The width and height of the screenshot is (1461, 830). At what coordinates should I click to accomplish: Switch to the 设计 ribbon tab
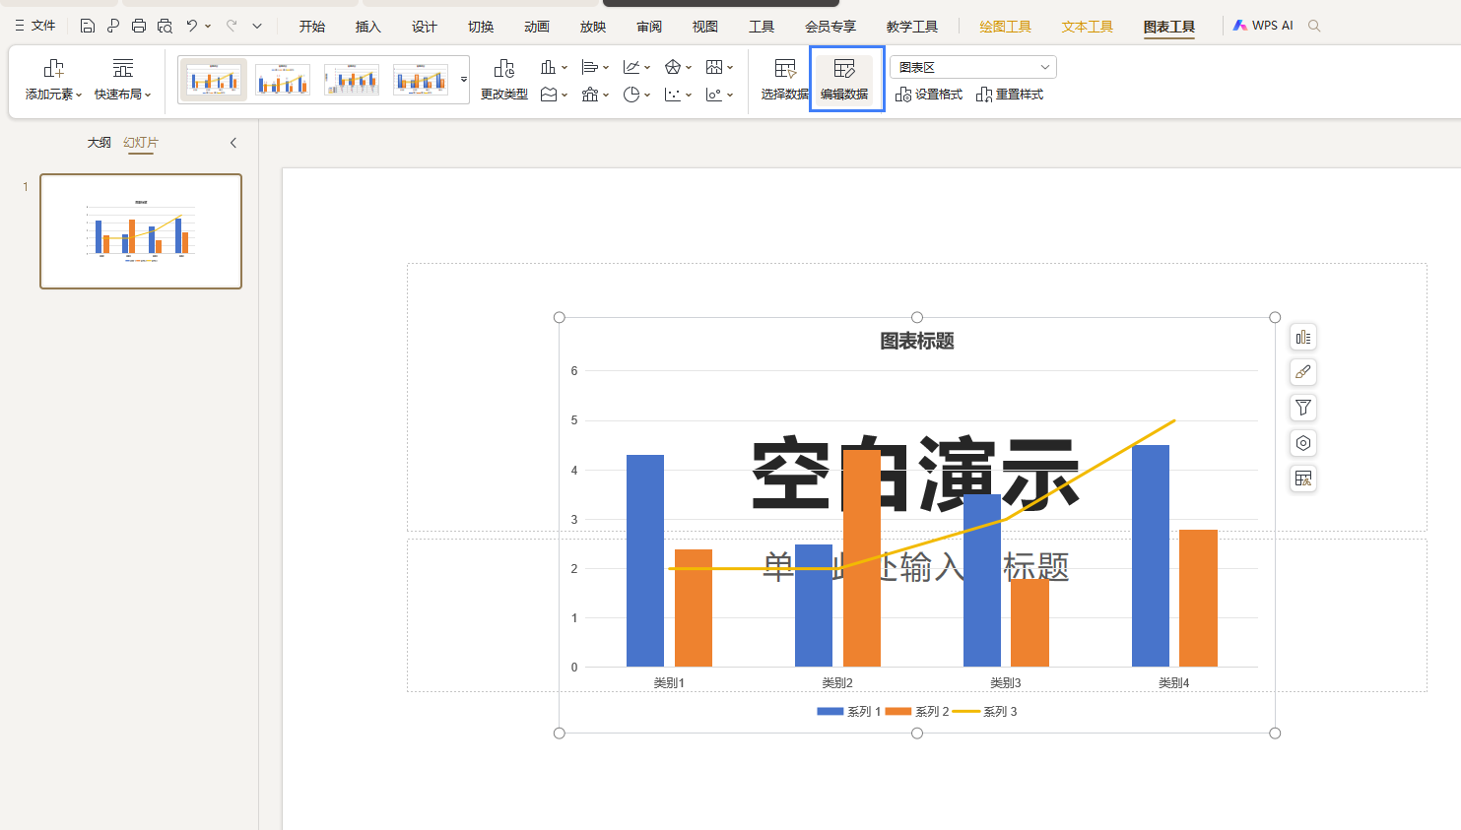coord(425,27)
